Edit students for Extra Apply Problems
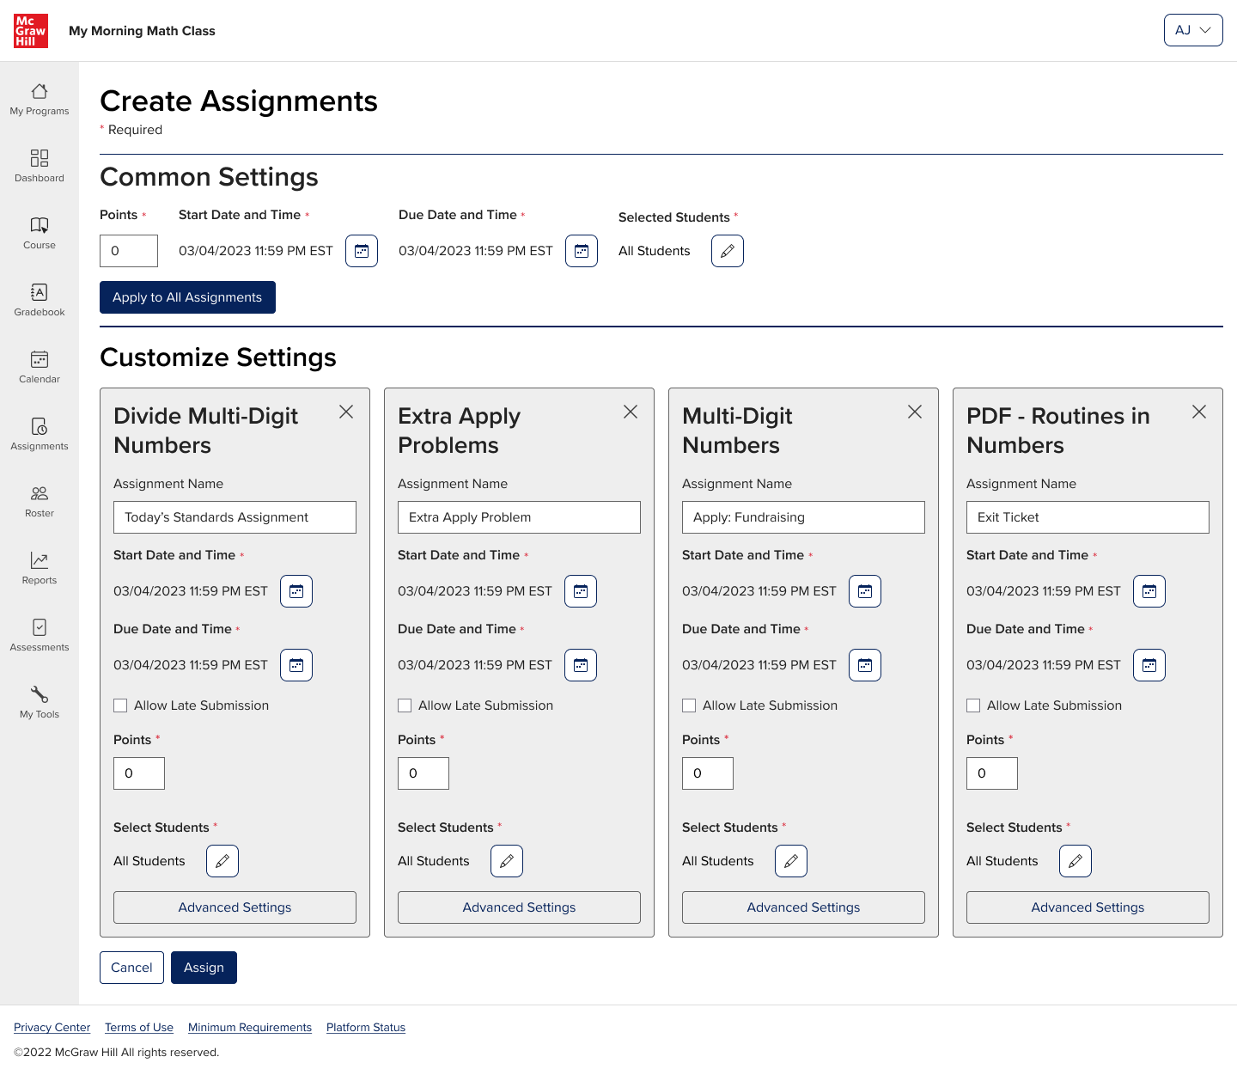 (507, 861)
